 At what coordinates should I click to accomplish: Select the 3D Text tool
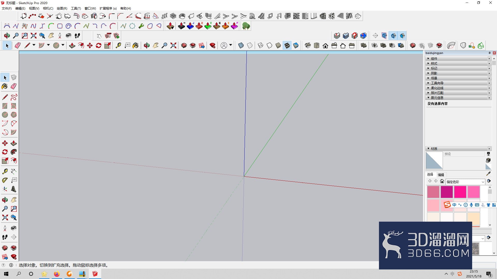(x=14, y=189)
